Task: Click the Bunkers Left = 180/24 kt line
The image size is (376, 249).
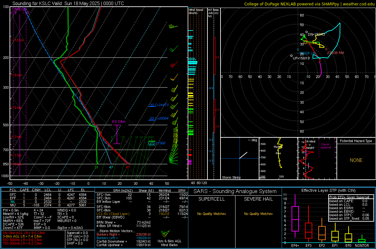Action: [x=124, y=238]
